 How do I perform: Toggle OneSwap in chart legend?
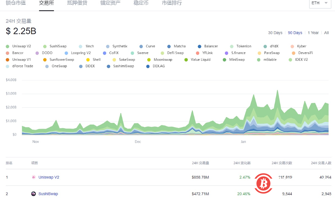coord(56,66)
